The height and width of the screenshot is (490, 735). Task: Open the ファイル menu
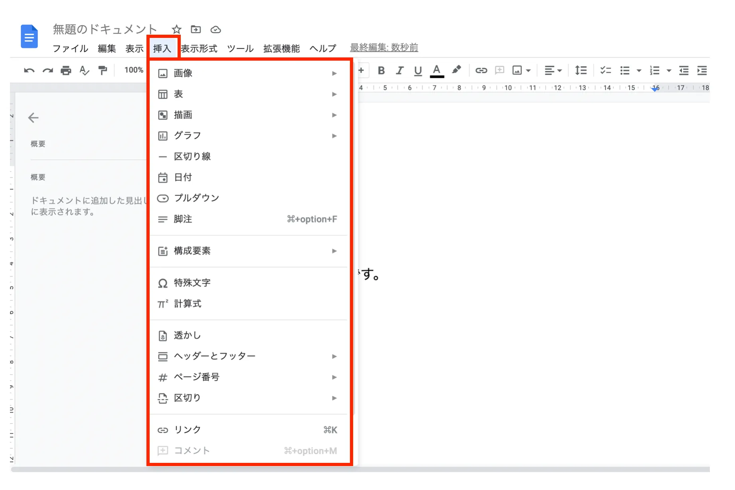coord(70,49)
